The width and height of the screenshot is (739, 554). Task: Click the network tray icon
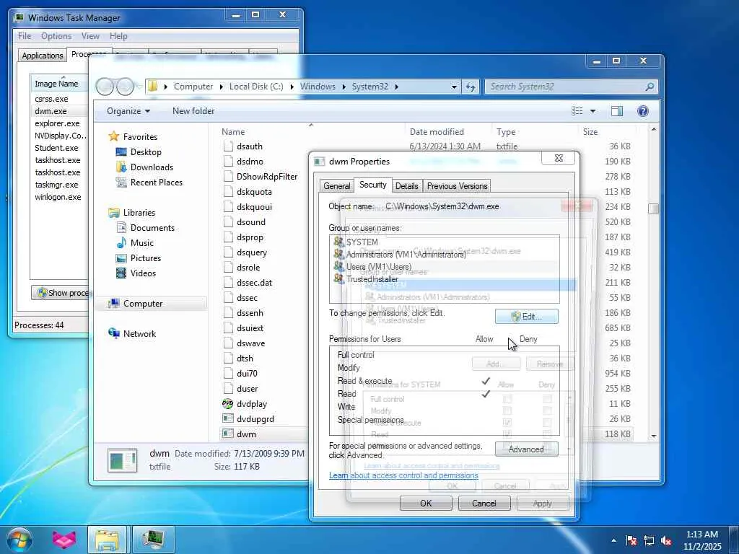pyautogui.click(x=649, y=540)
